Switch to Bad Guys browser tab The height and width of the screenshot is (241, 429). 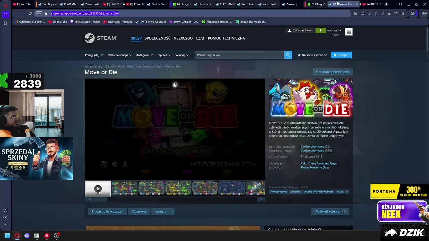47,4
